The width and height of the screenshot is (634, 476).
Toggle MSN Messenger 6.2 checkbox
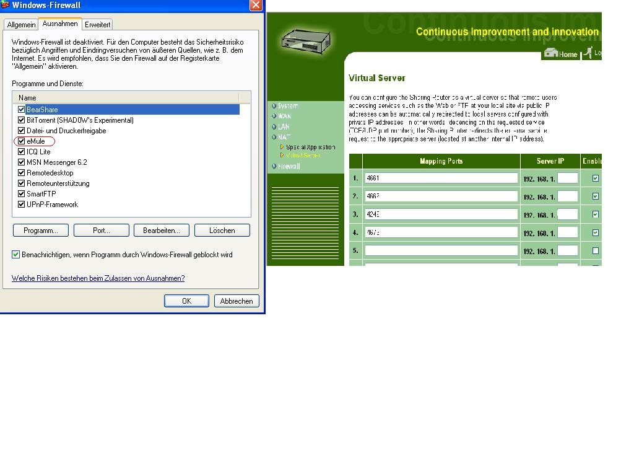(x=22, y=162)
